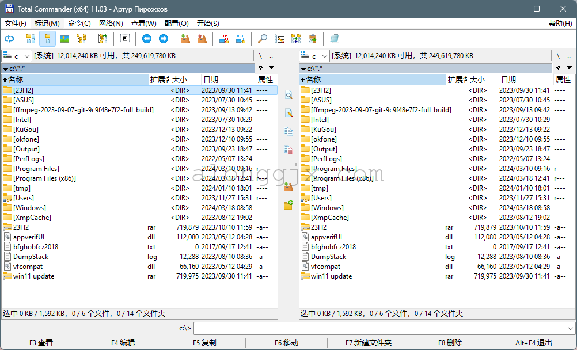Open the multi-rename tool icon
Image resolution: width=577 pixels, height=350 pixels.
(x=279, y=39)
